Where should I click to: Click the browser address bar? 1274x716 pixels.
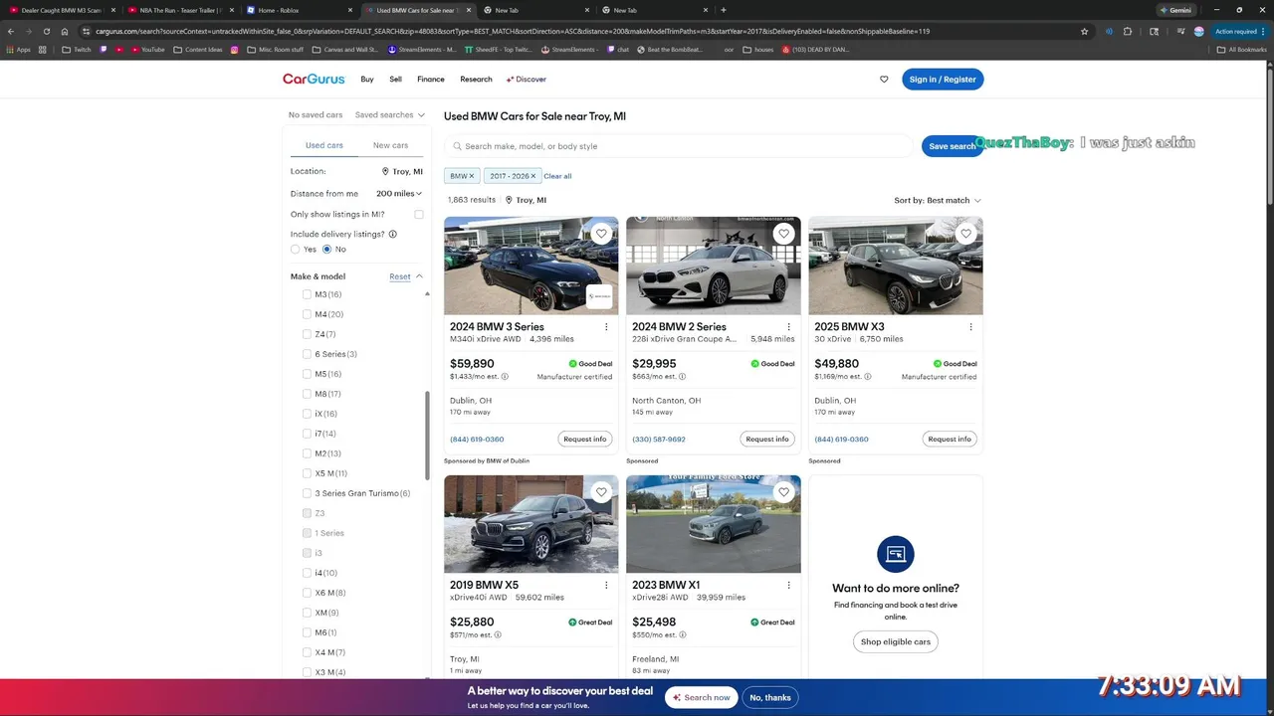pyautogui.click(x=577, y=31)
